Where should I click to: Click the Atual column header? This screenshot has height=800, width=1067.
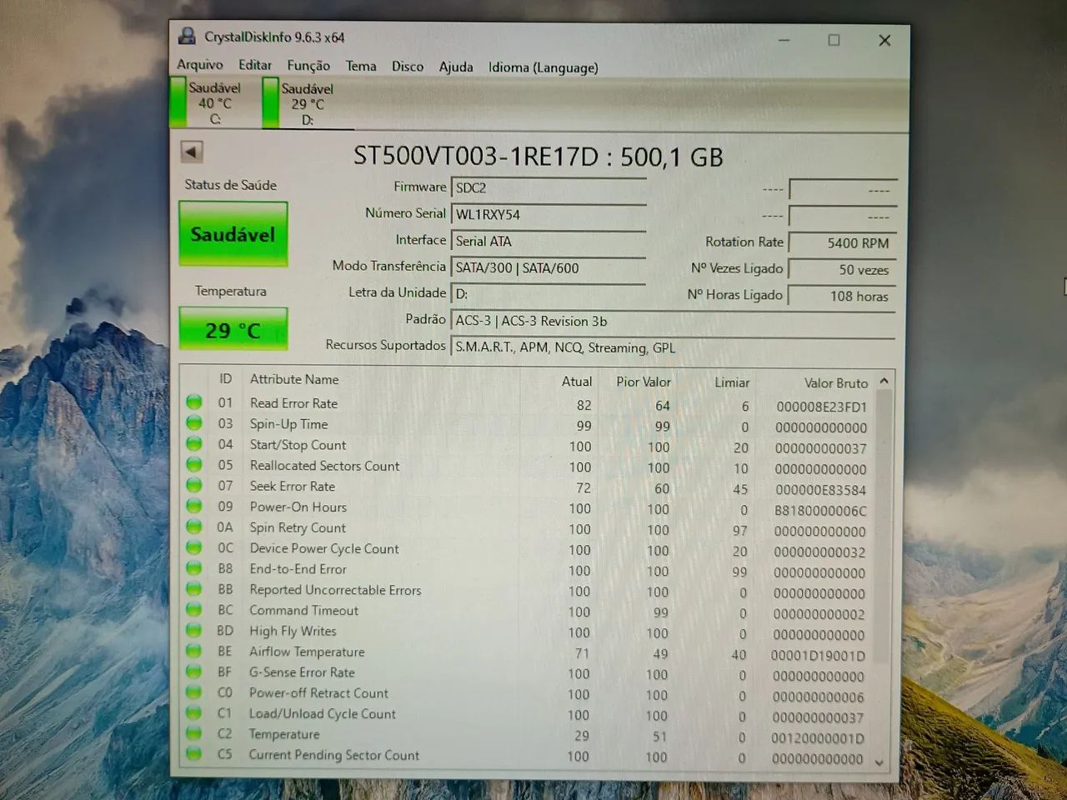click(577, 382)
